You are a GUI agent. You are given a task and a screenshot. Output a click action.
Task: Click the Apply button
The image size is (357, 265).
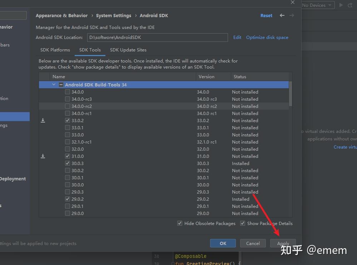click(x=283, y=243)
